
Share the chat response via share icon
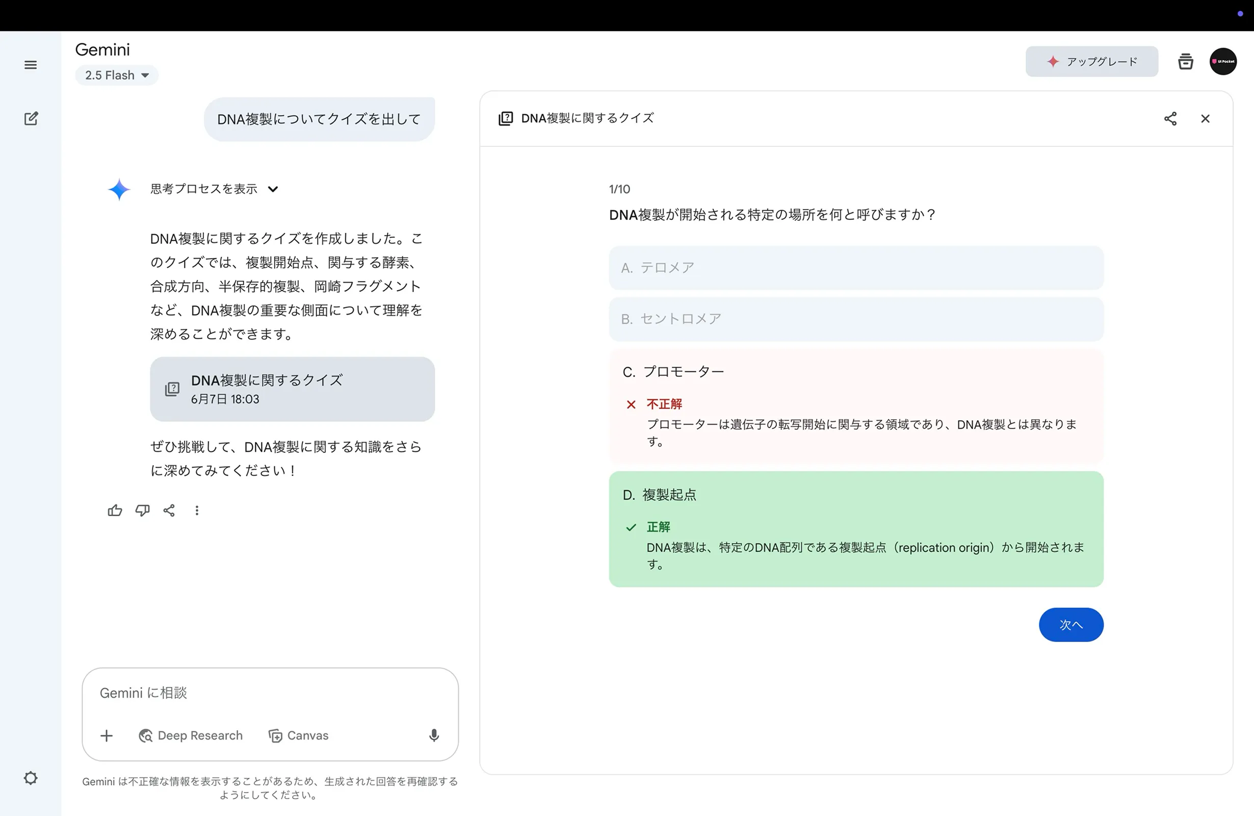[169, 511]
